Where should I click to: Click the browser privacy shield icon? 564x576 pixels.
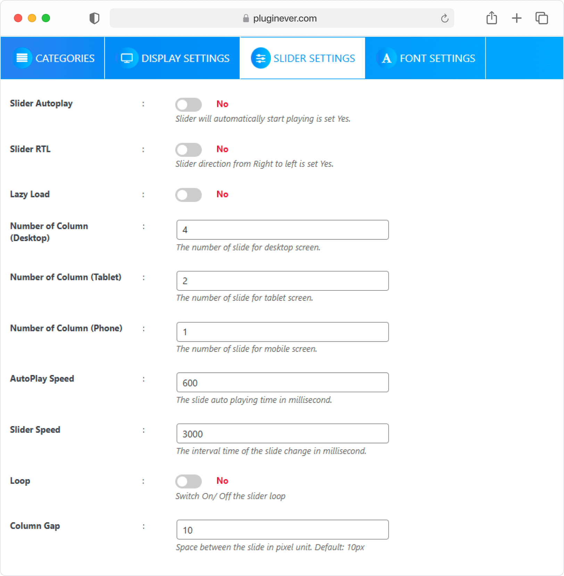pyautogui.click(x=94, y=18)
